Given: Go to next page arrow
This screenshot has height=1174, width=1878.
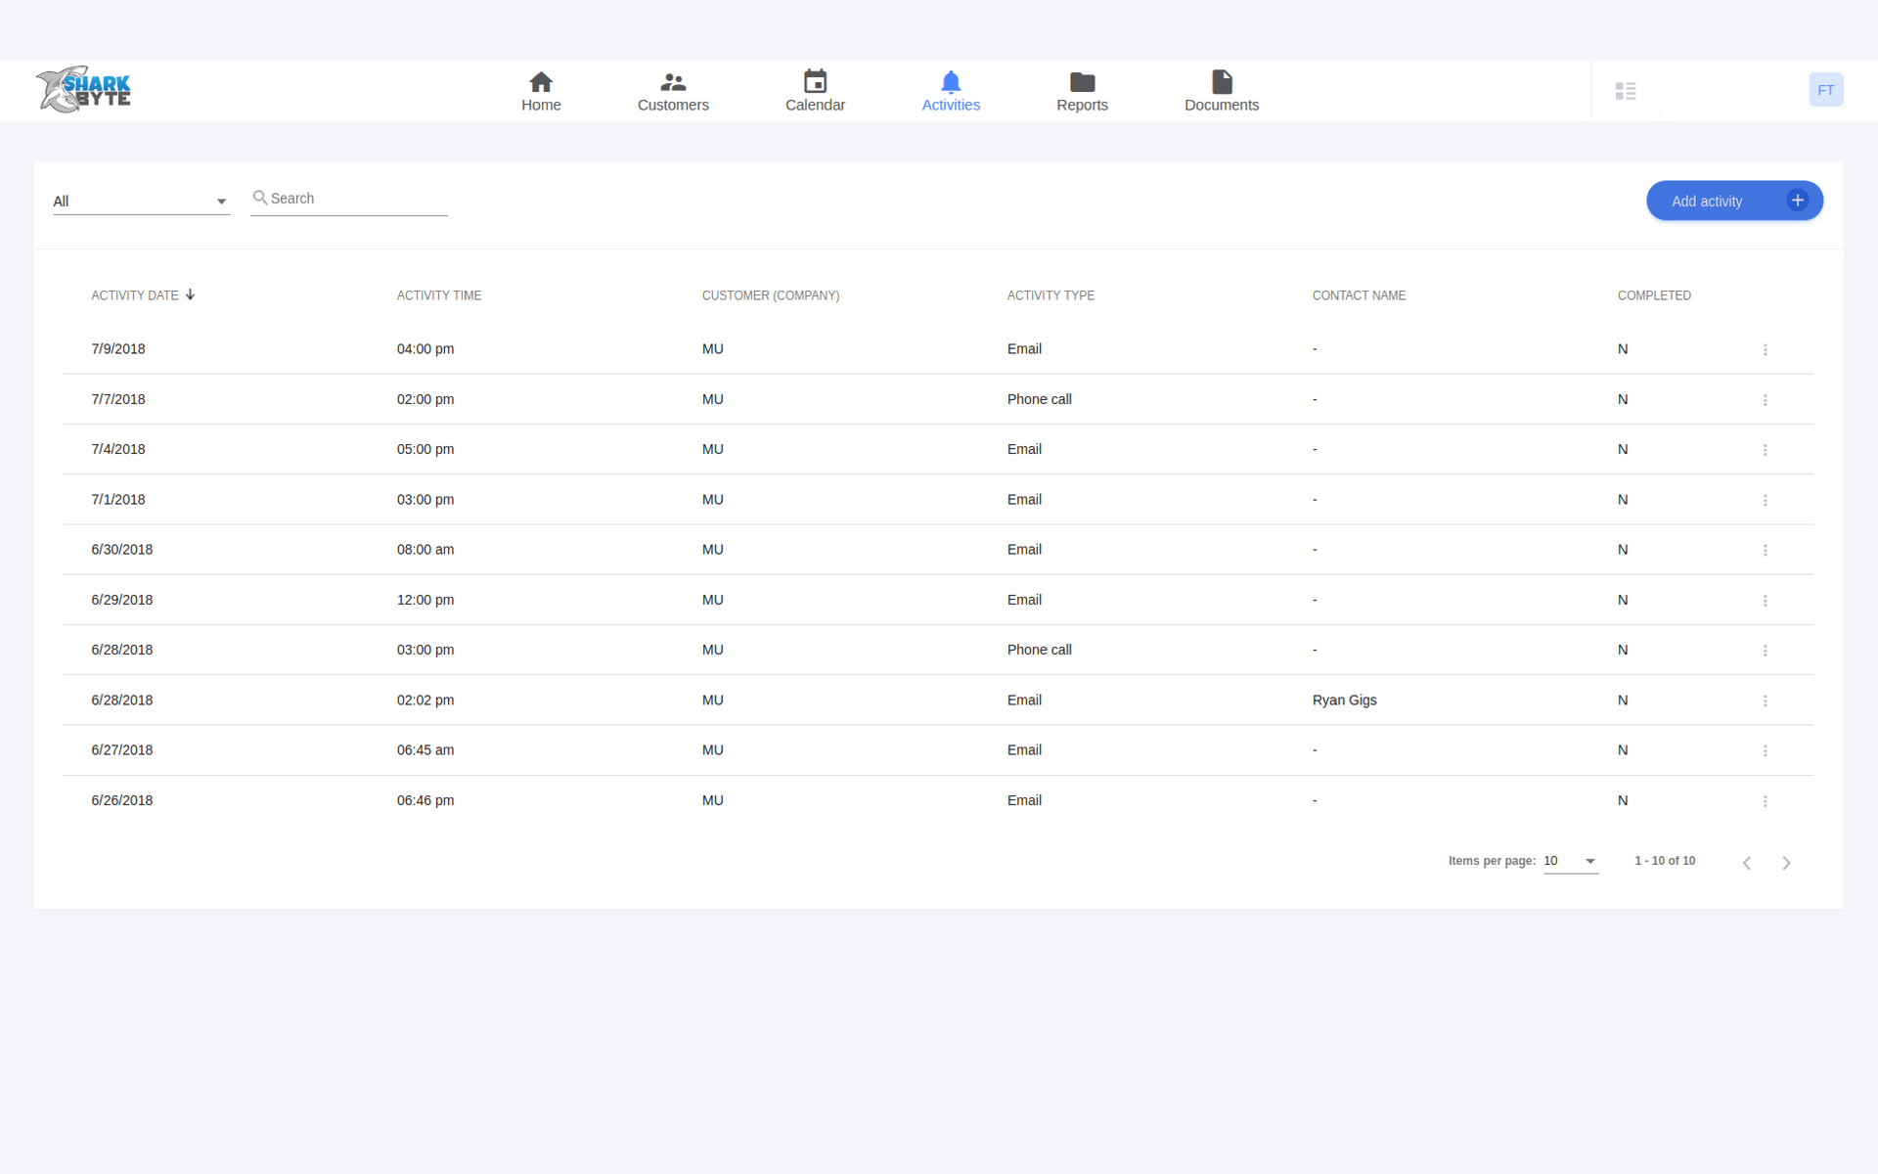Looking at the screenshot, I should pos(1786,863).
